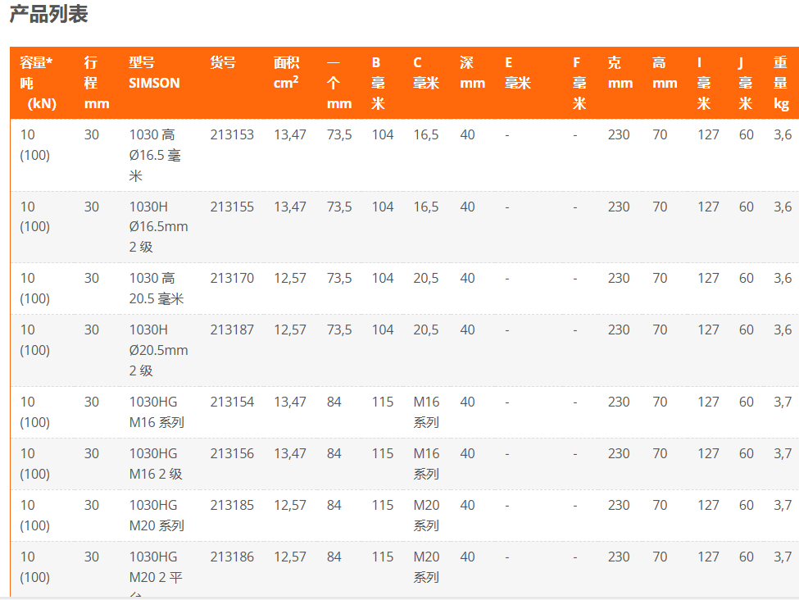Screen dimensions: 799x600
Task: Click model name 1030HG M16 系列
Action: [x=157, y=412]
